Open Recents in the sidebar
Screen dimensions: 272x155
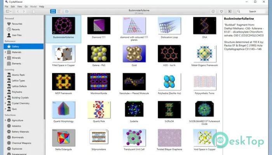[16, 29]
